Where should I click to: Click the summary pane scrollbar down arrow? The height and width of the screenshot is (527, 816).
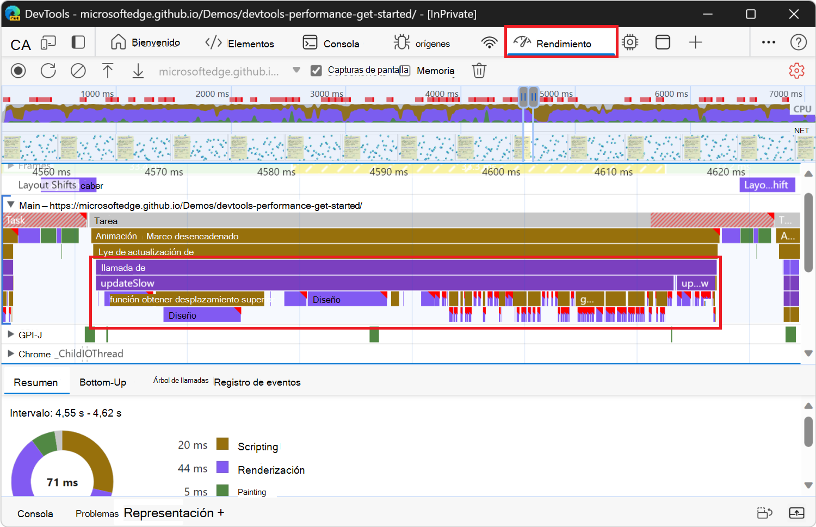coord(808,485)
